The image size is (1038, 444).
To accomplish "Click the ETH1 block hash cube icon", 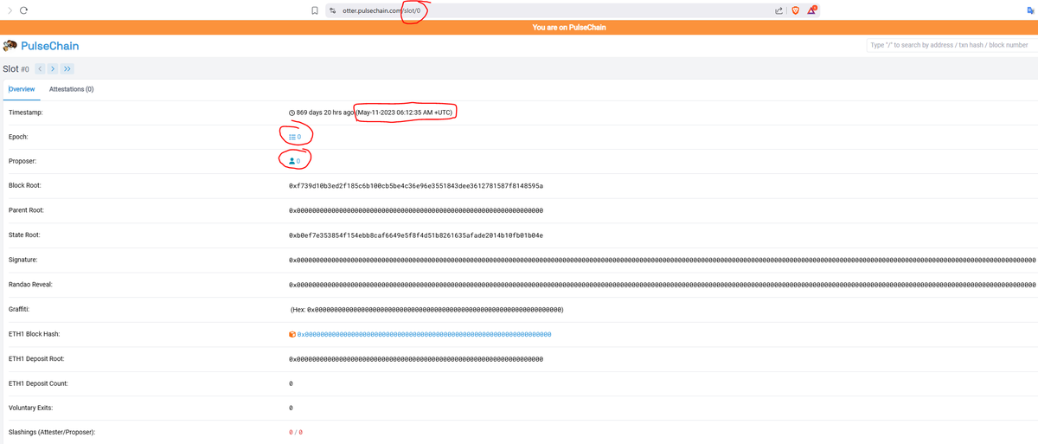I will 292,334.
